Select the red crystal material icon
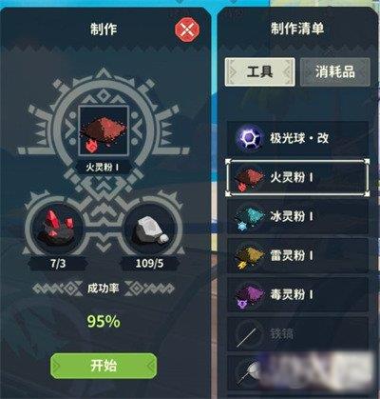This screenshot has height=399, width=380. tap(56, 228)
